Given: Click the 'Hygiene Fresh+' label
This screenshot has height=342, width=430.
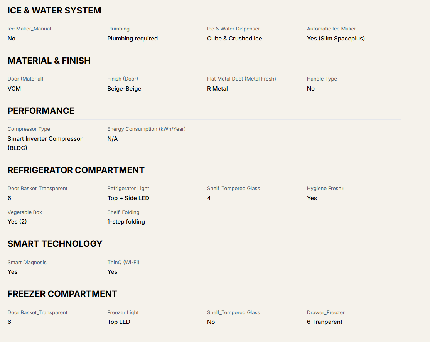Looking at the screenshot, I should tap(325, 189).
